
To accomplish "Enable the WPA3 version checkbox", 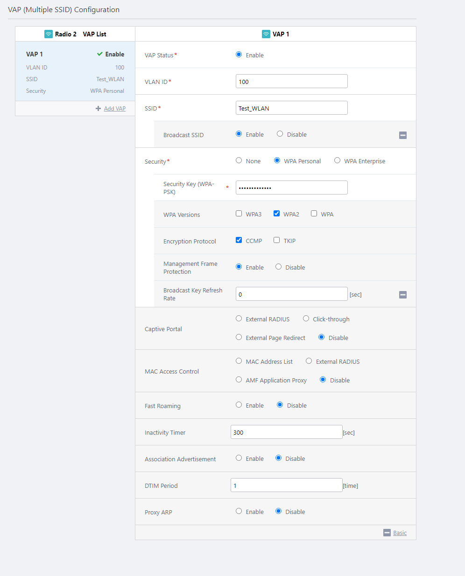I will (x=239, y=214).
